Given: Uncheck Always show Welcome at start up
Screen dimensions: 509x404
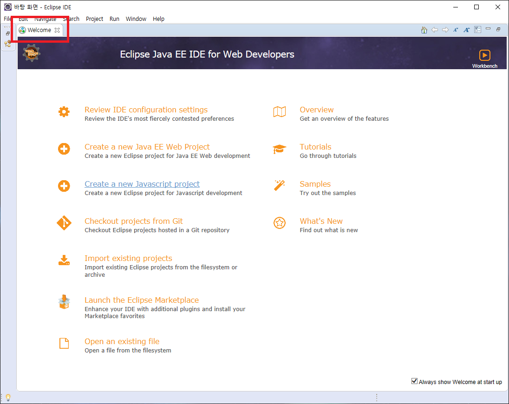Looking at the screenshot, I should pyautogui.click(x=414, y=381).
